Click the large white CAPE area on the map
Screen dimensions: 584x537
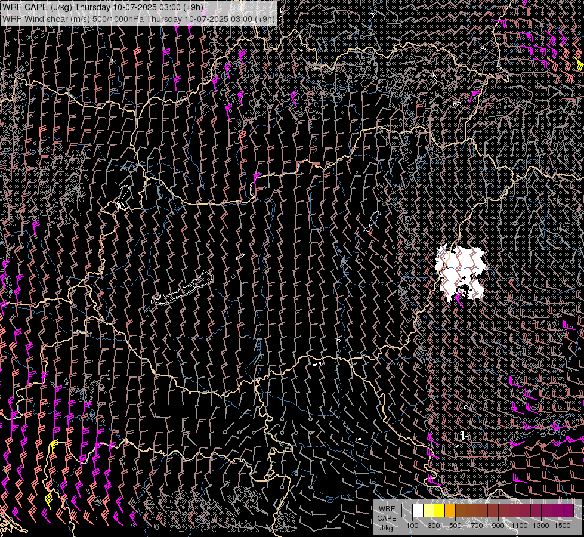click(461, 273)
